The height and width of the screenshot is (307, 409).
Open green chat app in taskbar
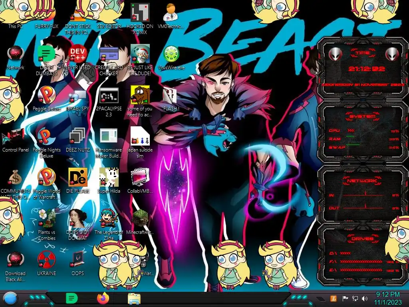(72, 298)
